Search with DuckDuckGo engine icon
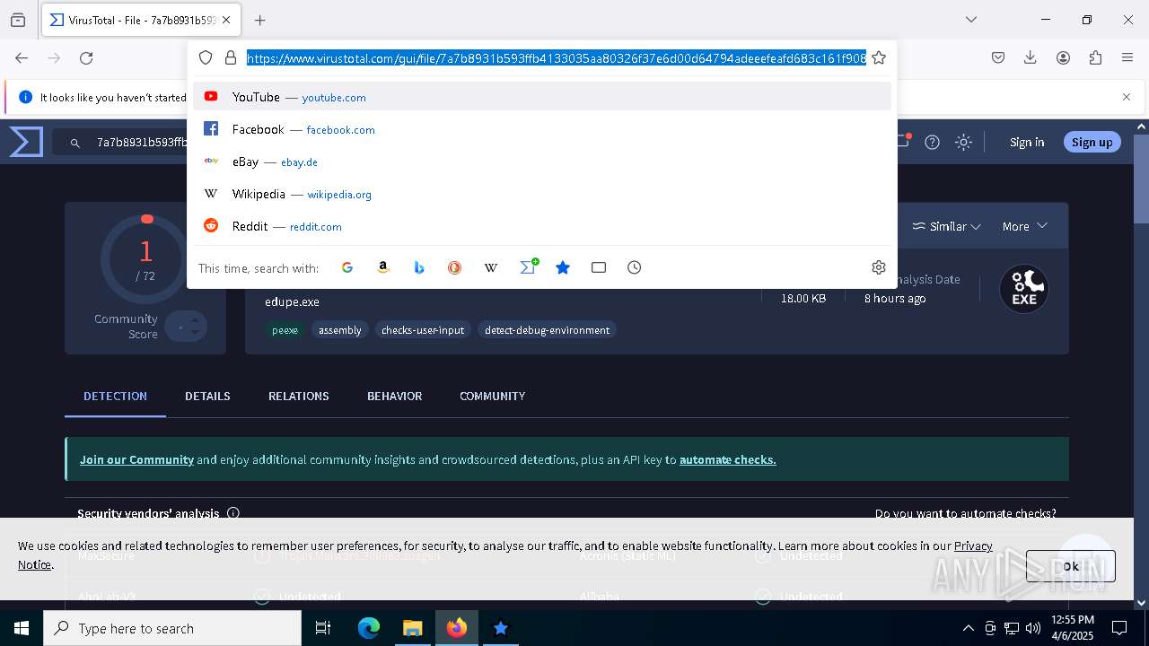The height and width of the screenshot is (646, 1149). 455,267
